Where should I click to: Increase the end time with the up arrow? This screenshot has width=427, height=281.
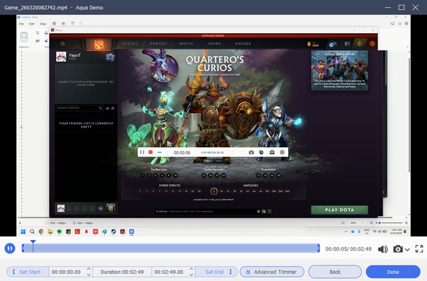(x=192, y=269)
